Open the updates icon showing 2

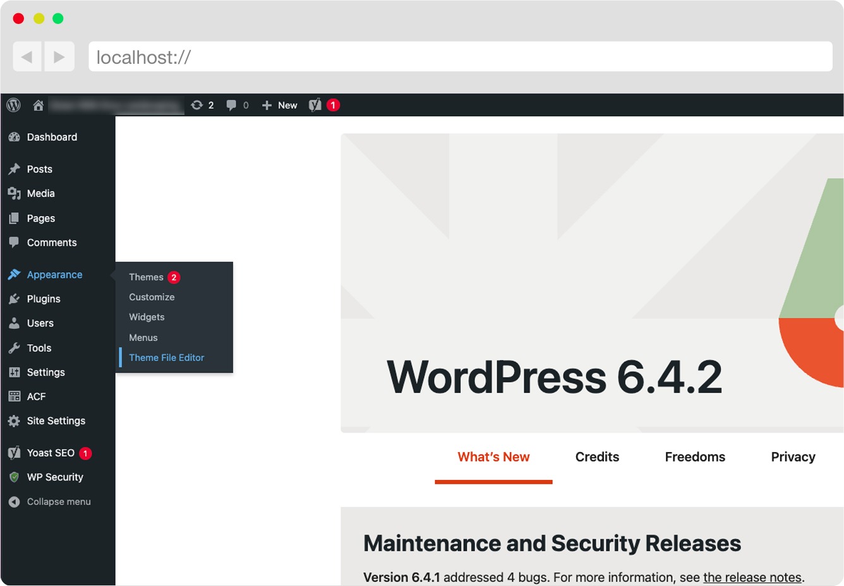pyautogui.click(x=202, y=105)
